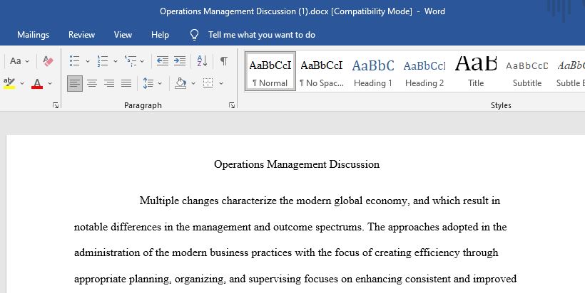
Task: Insert a multilevel list
Action: tap(131, 60)
